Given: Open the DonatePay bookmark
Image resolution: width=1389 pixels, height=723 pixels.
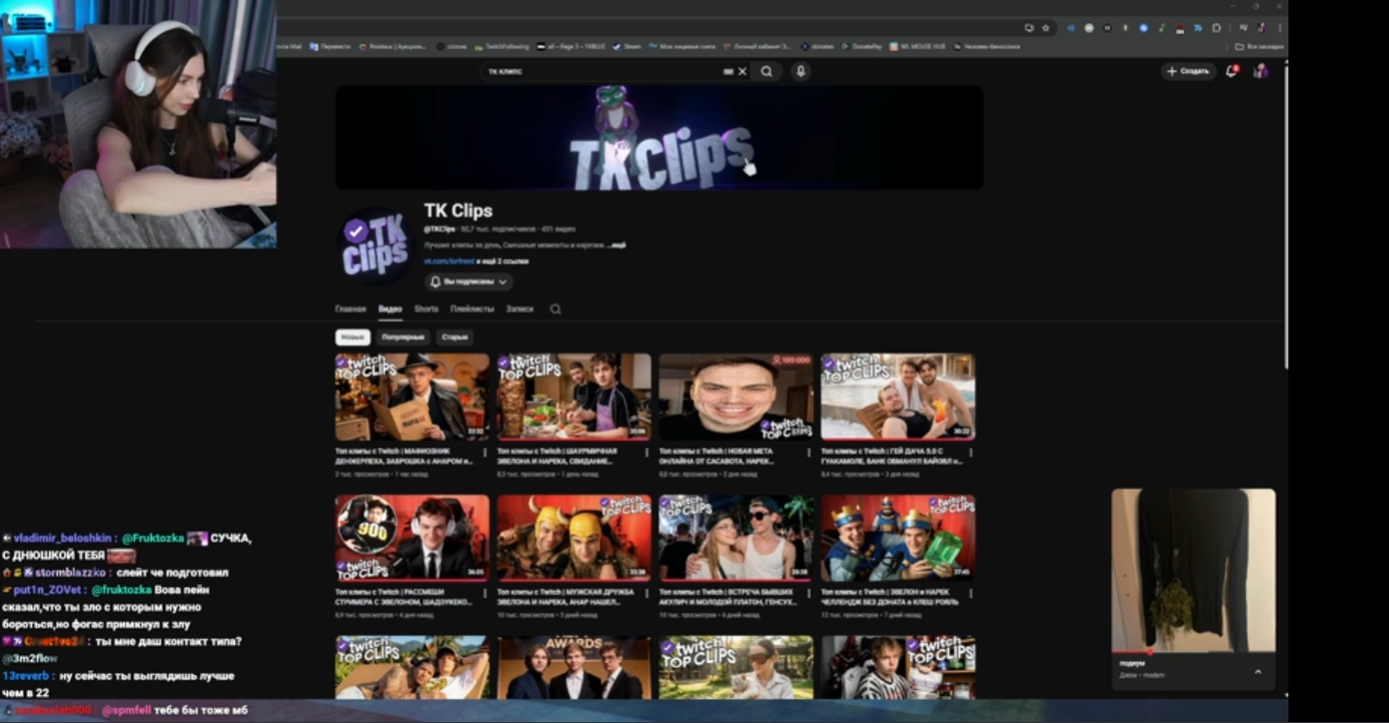Looking at the screenshot, I should [862, 46].
